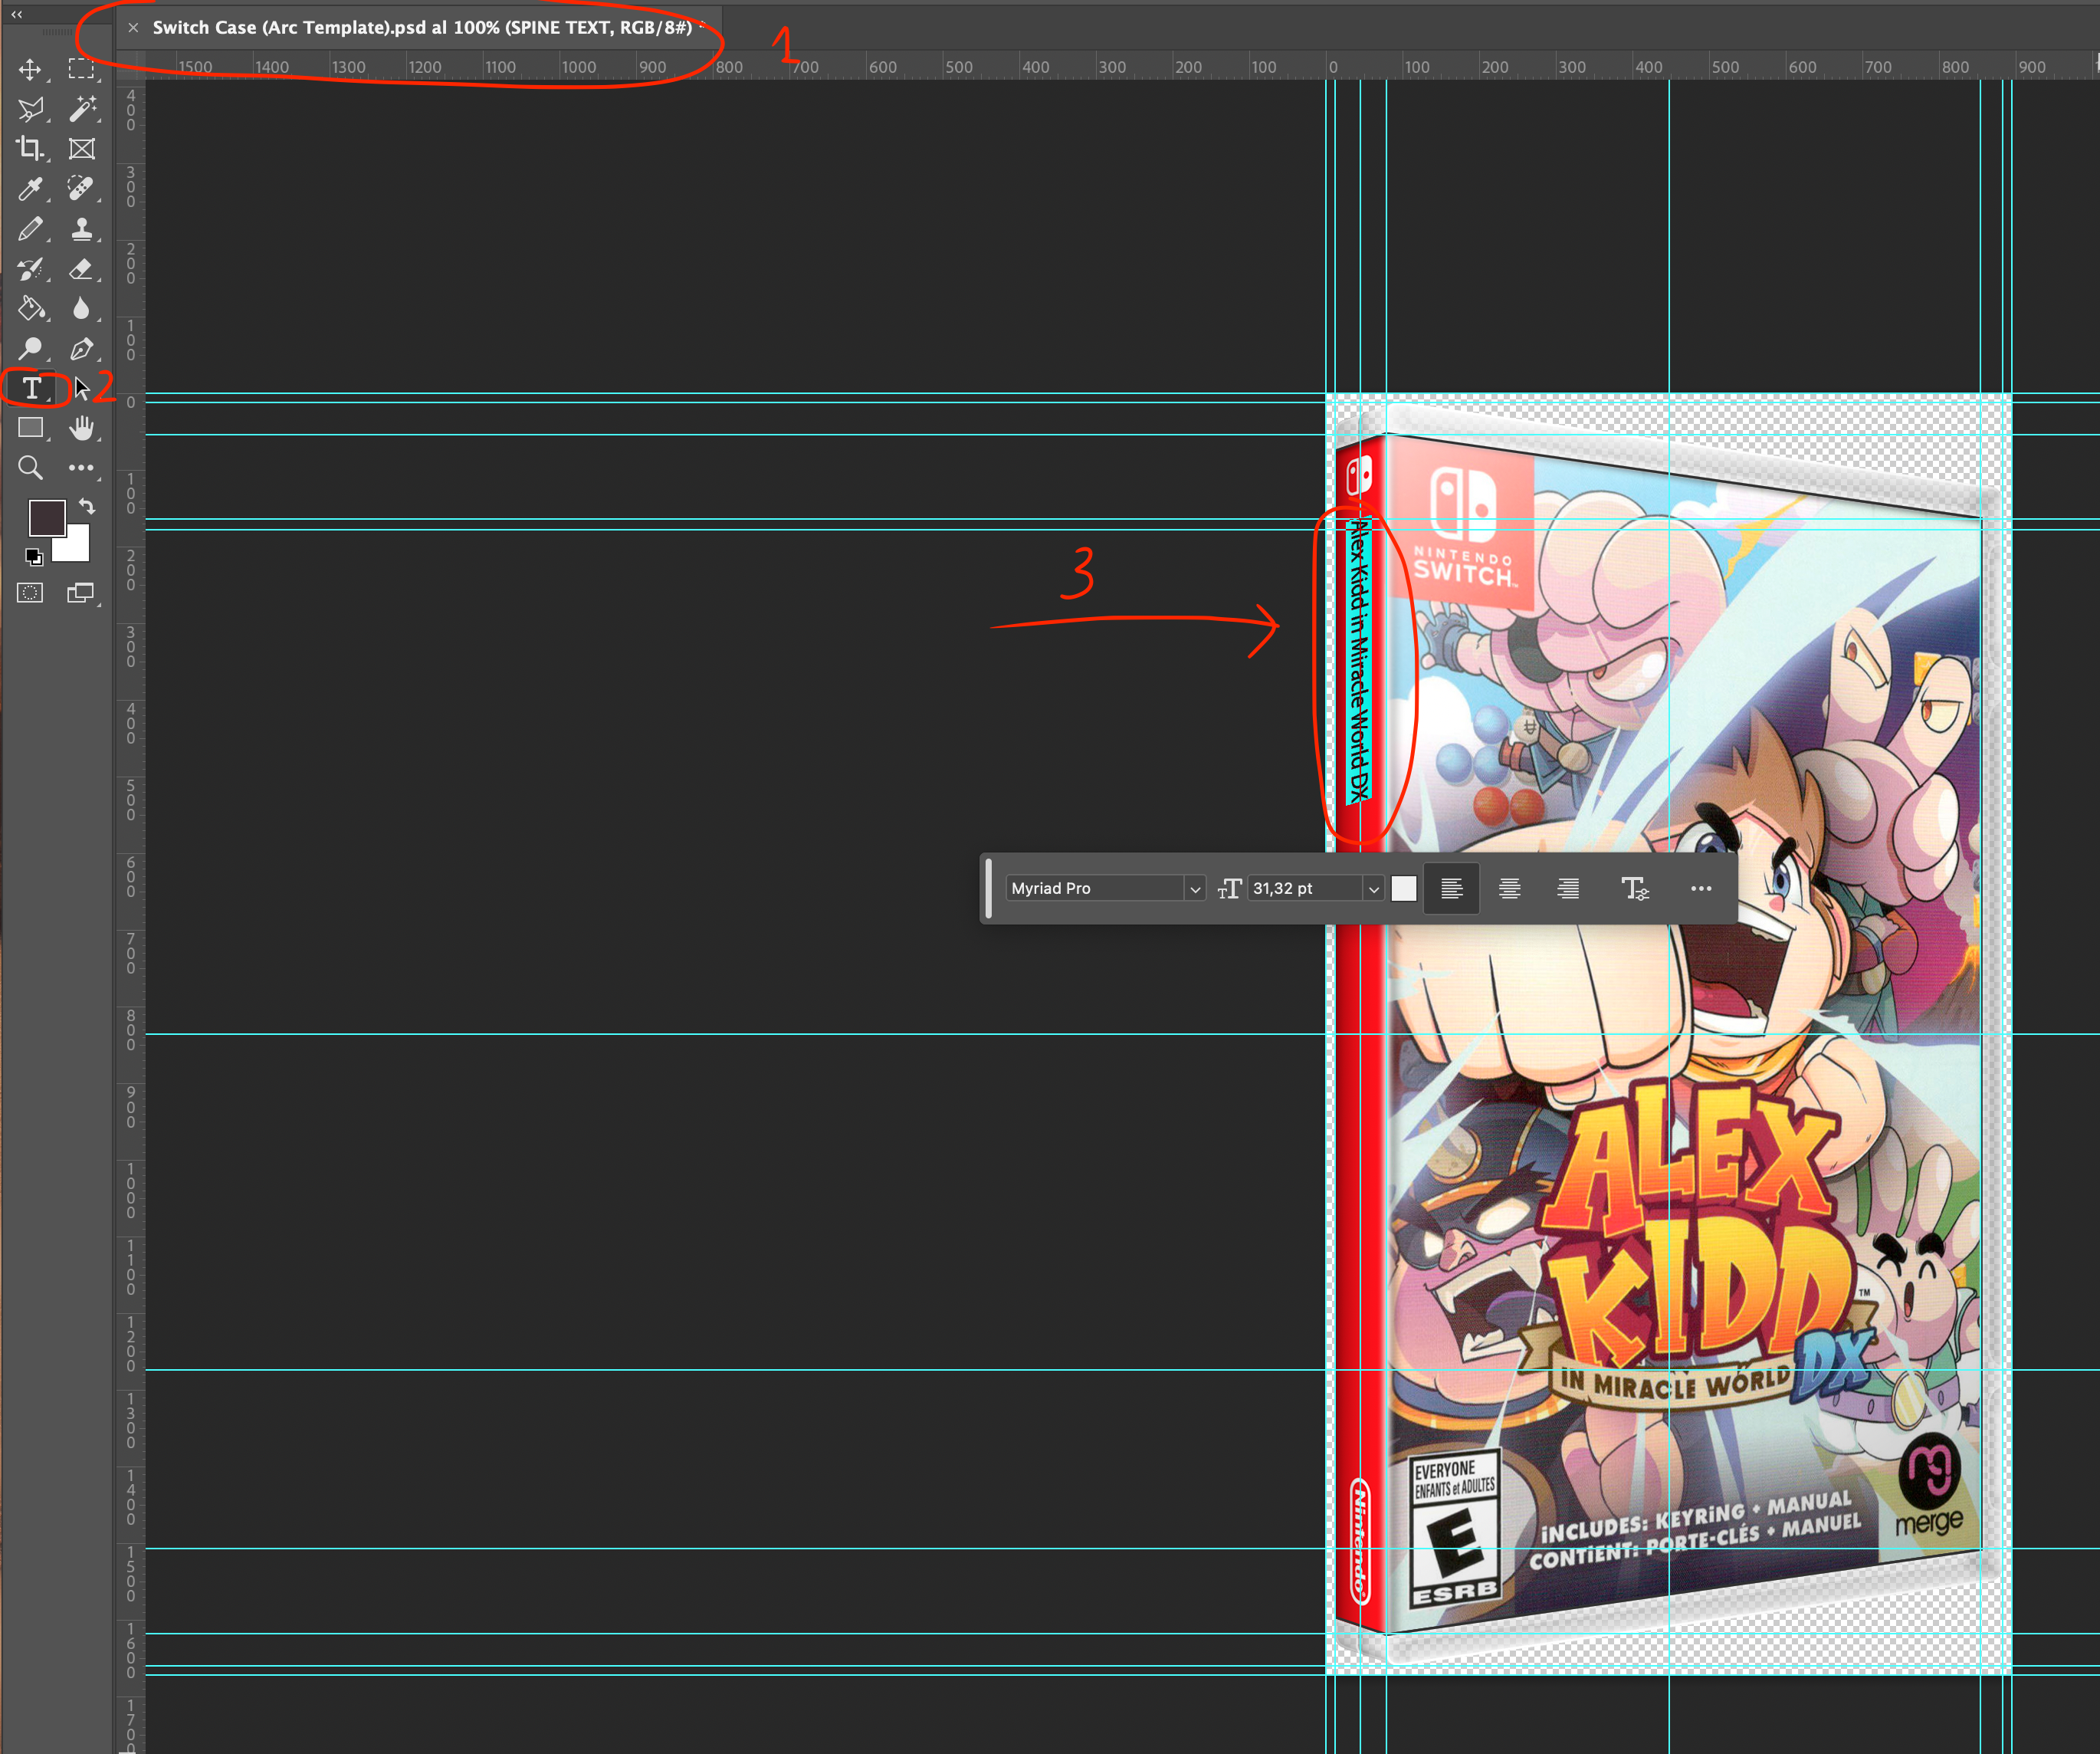
Task: Open the foreground color picker
Action: tap(46, 518)
